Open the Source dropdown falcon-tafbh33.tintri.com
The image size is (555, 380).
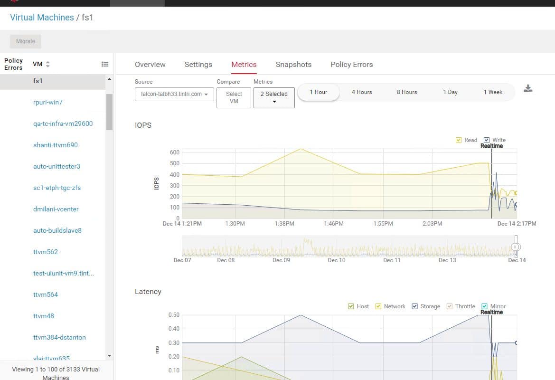[174, 94]
